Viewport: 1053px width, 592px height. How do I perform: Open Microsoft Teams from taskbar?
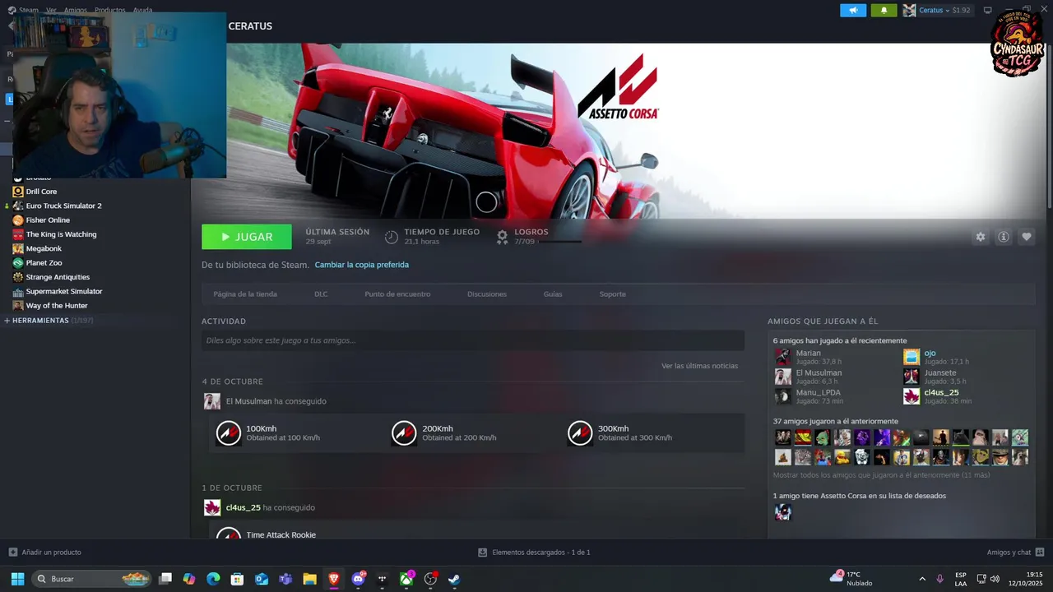(285, 579)
